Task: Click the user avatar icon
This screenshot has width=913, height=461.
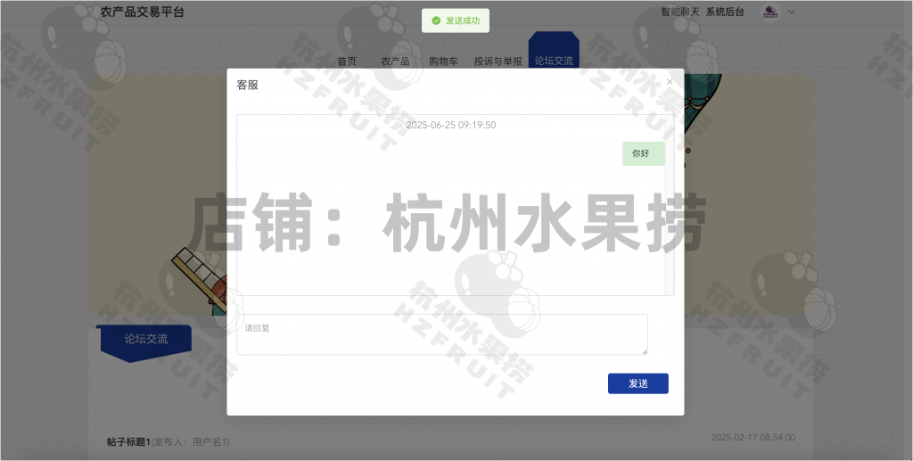Action: pos(771,12)
